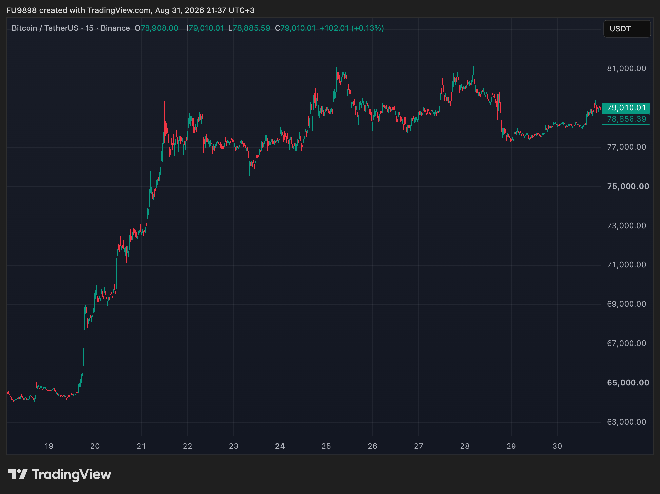Click the 71,000.00 price axis label

[x=627, y=265]
